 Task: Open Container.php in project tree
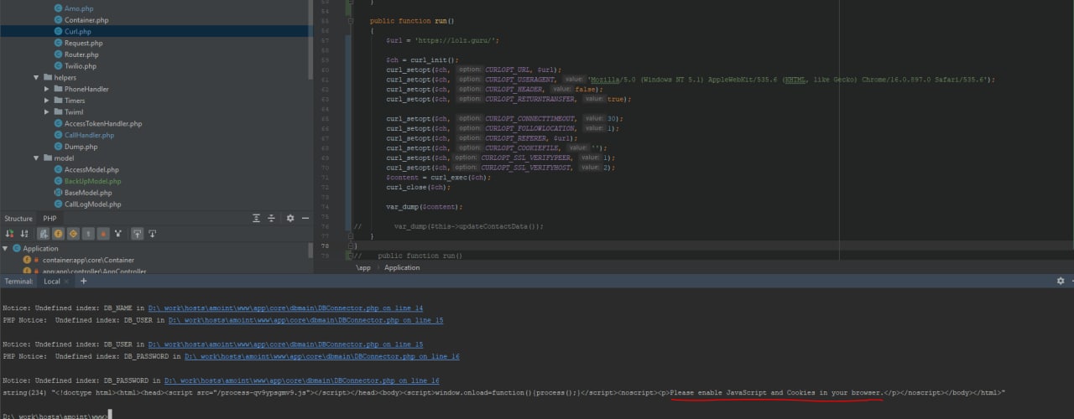tap(86, 20)
